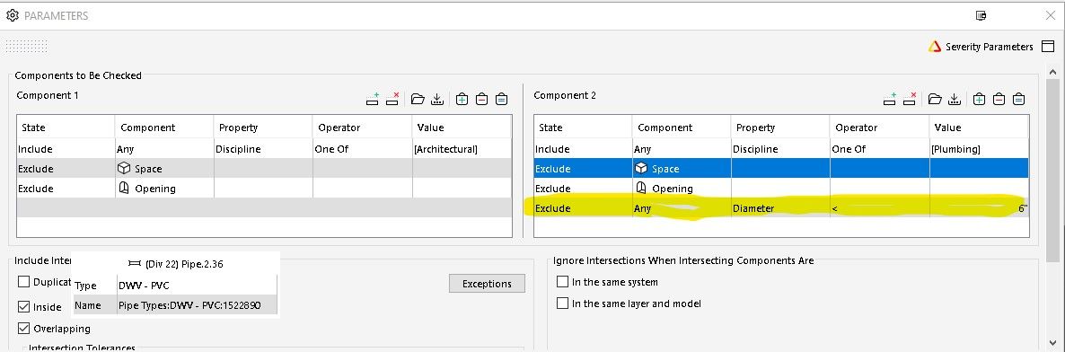Viewport: 1065px width, 352px height.
Task: Select Include state in Component 2 first row
Action: click(x=583, y=149)
